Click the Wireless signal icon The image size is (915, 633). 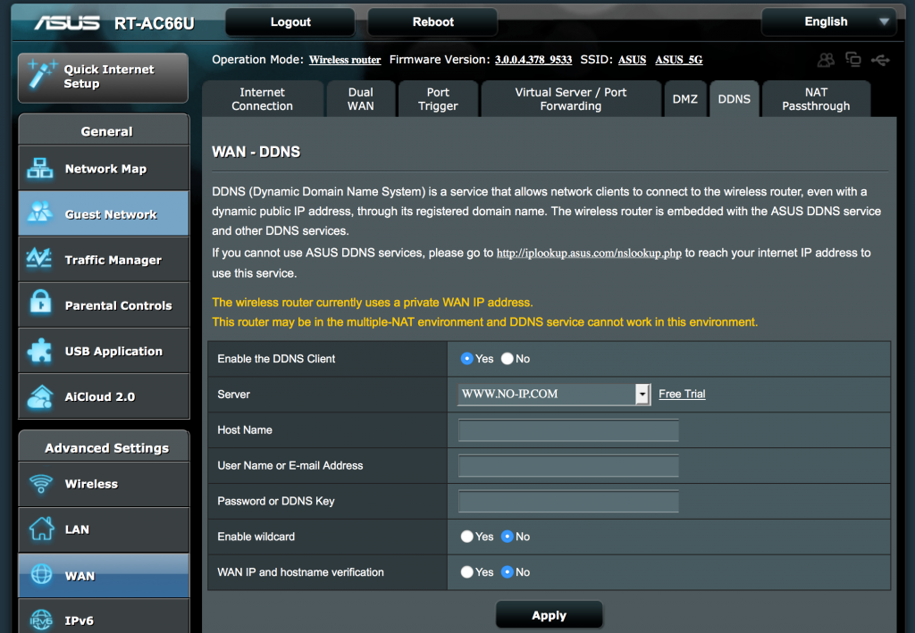(x=41, y=483)
